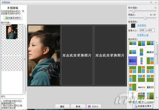Image resolution: width=159 pixels, height=110 pixels.
Task: Click the background width field showing 1020
Action: pyautogui.click(x=143, y=30)
